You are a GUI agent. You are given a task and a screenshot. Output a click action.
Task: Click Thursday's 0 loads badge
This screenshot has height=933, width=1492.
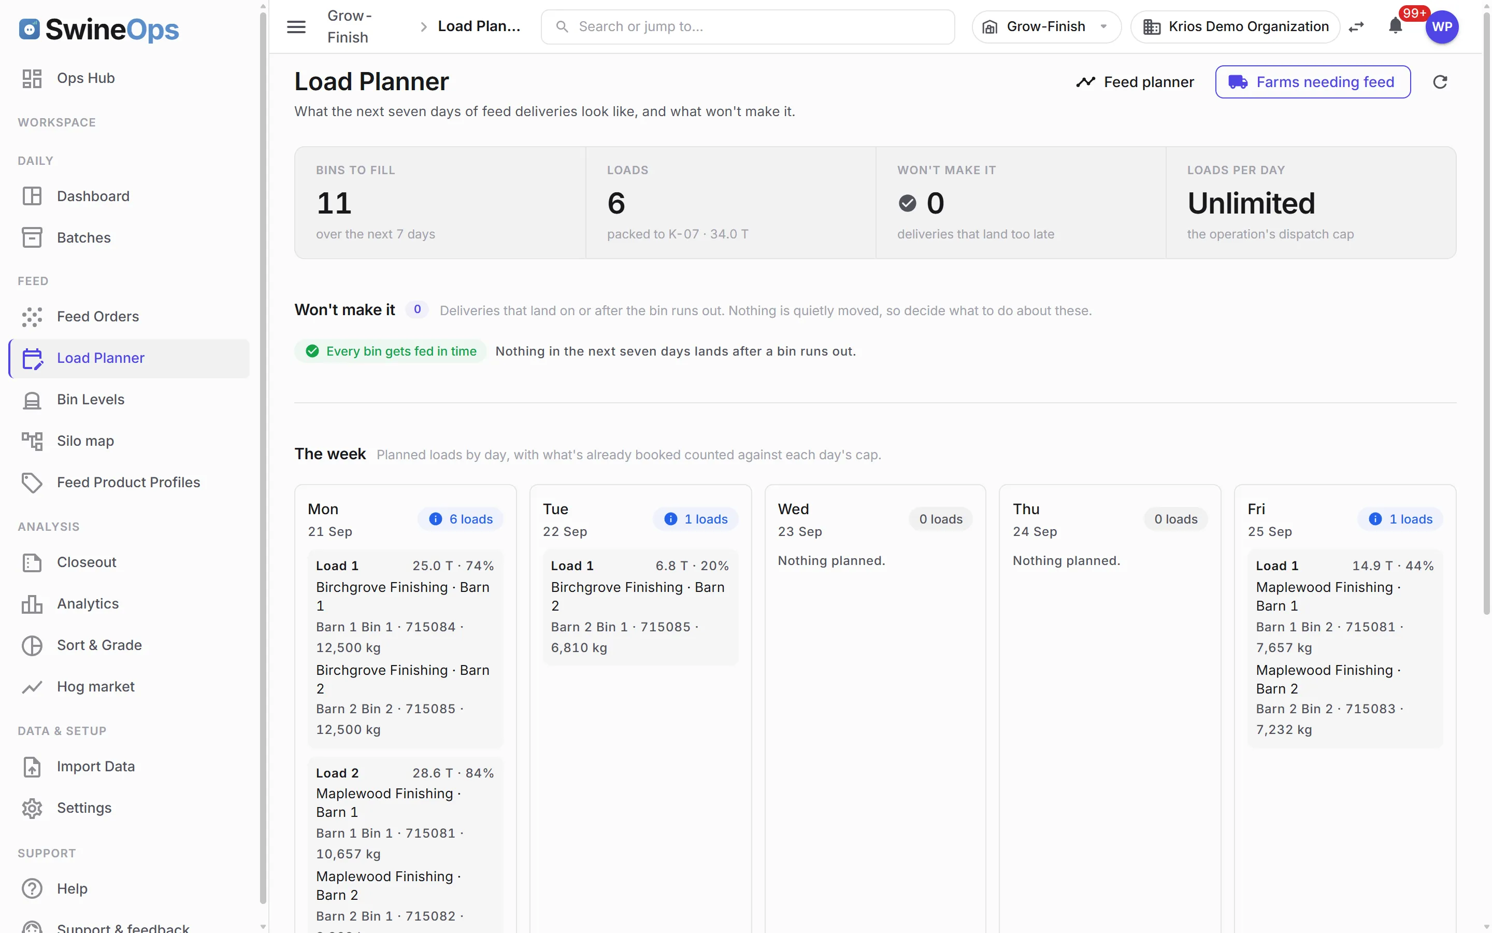tap(1175, 519)
